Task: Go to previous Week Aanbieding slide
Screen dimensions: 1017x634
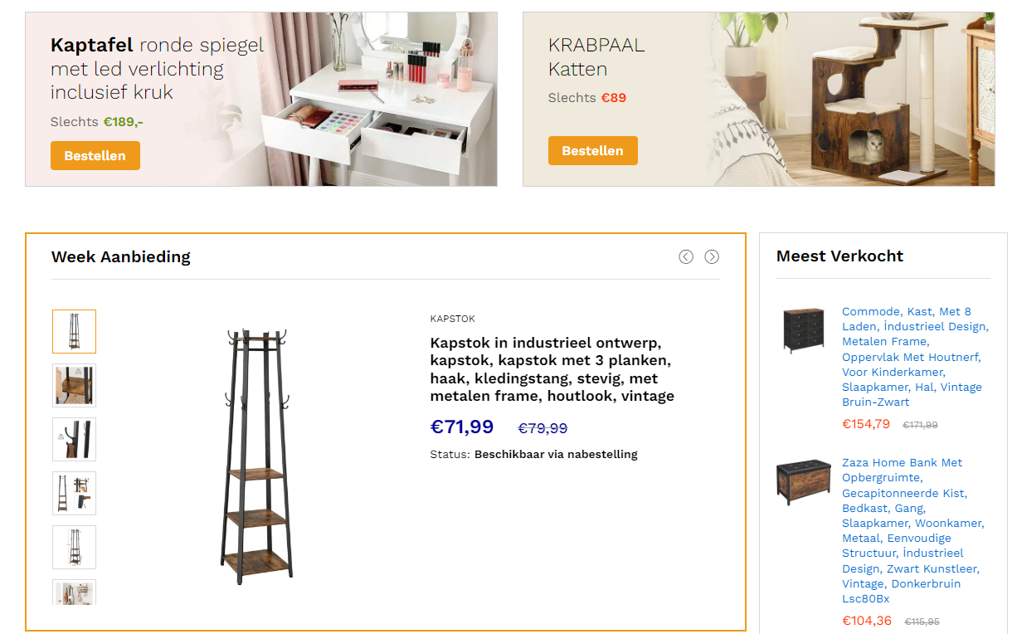Action: (686, 256)
